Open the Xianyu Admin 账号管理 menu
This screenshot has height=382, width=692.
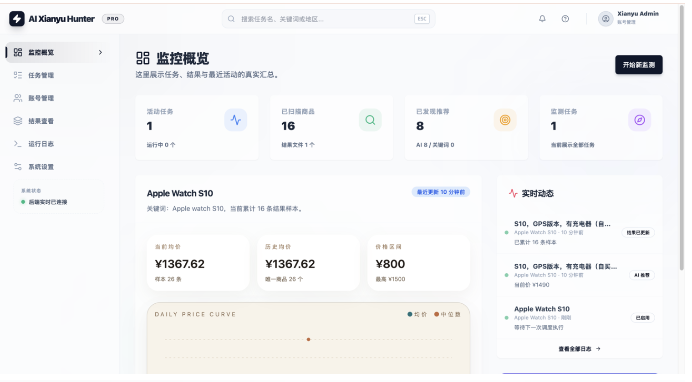click(629, 19)
